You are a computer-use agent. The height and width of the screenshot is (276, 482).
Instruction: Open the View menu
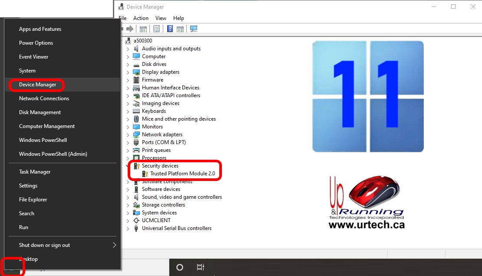[x=161, y=18]
